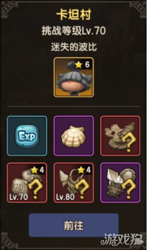This screenshot has height=250, width=147.
Task: Select the blue Exp reward icon
Action: (27, 136)
